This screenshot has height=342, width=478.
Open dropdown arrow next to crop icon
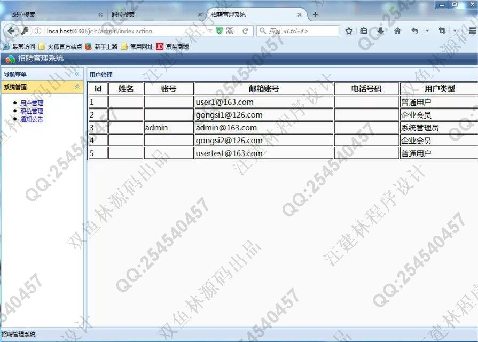(x=455, y=31)
